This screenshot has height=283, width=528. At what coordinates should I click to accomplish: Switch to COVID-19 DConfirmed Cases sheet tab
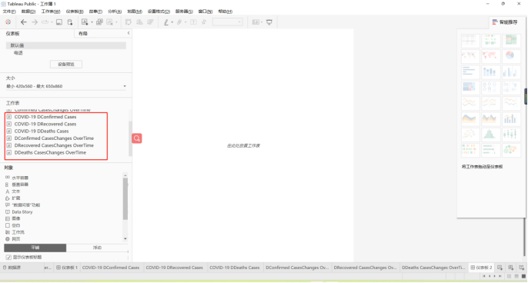coord(111,268)
